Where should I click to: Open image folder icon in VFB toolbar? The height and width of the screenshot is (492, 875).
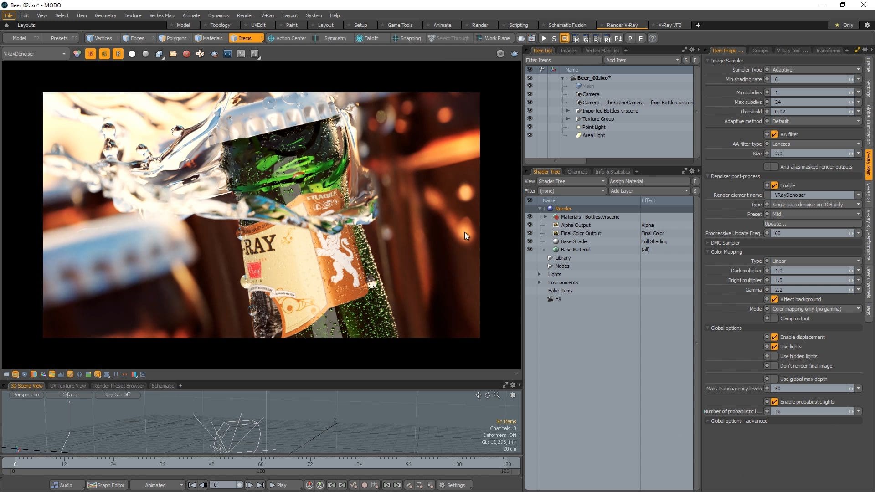[x=173, y=54]
